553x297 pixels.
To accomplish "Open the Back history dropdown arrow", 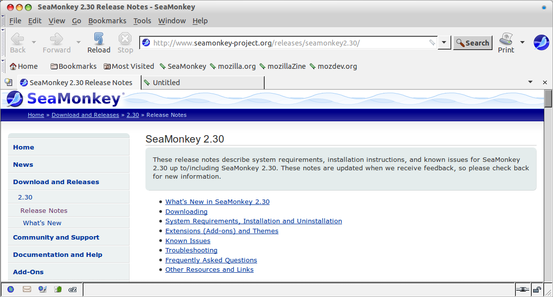I will click(34, 42).
